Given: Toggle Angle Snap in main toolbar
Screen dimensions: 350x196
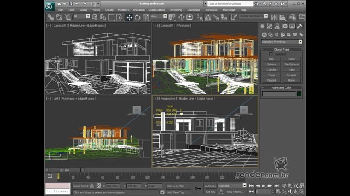Looking at the screenshot, I should (208, 17).
